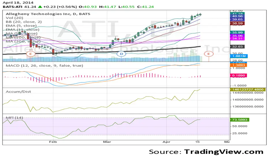
Task: Click the 'Accum/Dist' pane title
Action: click(18, 92)
